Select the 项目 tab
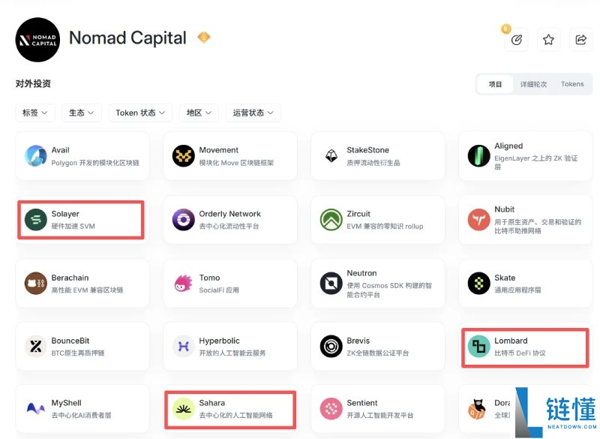Screen dimensions: 600x439 (495, 84)
